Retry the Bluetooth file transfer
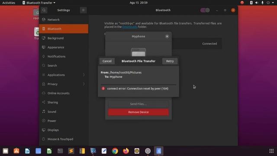The height and width of the screenshot is (156, 277). [170, 61]
